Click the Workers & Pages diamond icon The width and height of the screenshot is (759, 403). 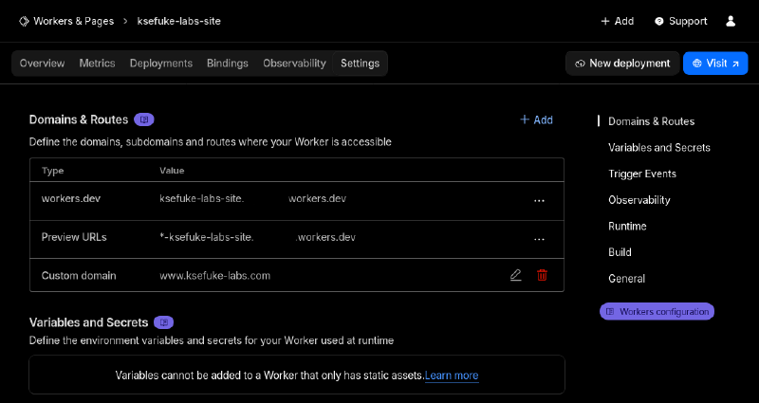(24, 21)
